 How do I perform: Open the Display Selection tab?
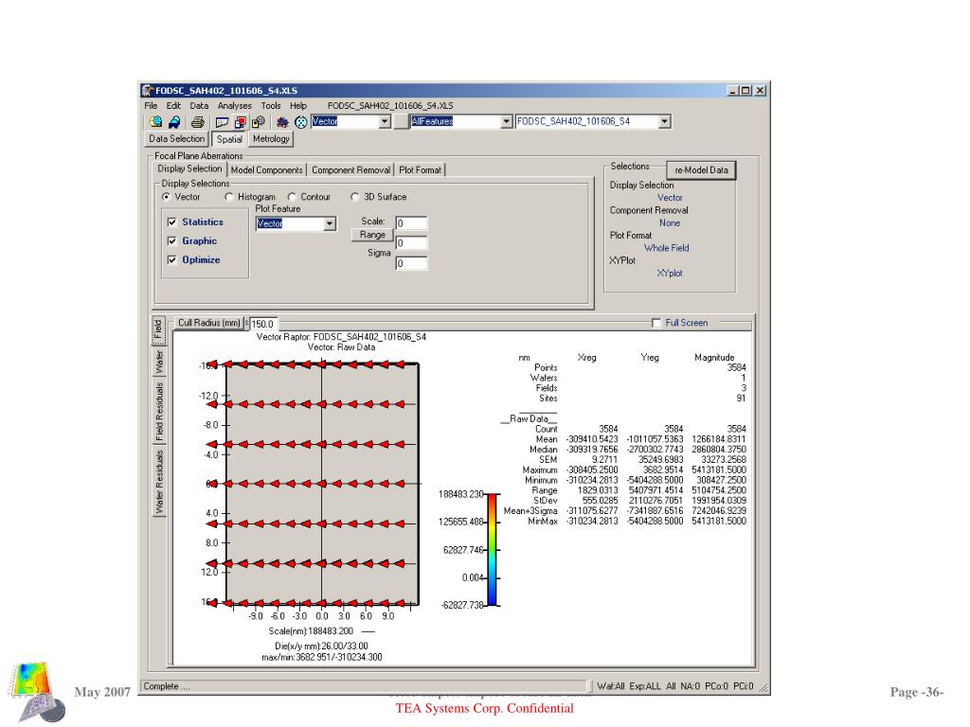(189, 168)
